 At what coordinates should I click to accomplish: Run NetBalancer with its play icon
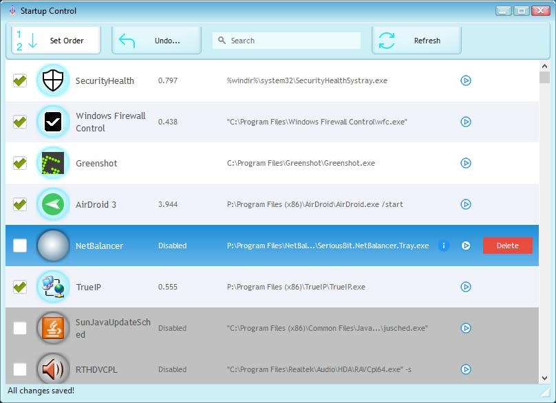pyautogui.click(x=466, y=246)
